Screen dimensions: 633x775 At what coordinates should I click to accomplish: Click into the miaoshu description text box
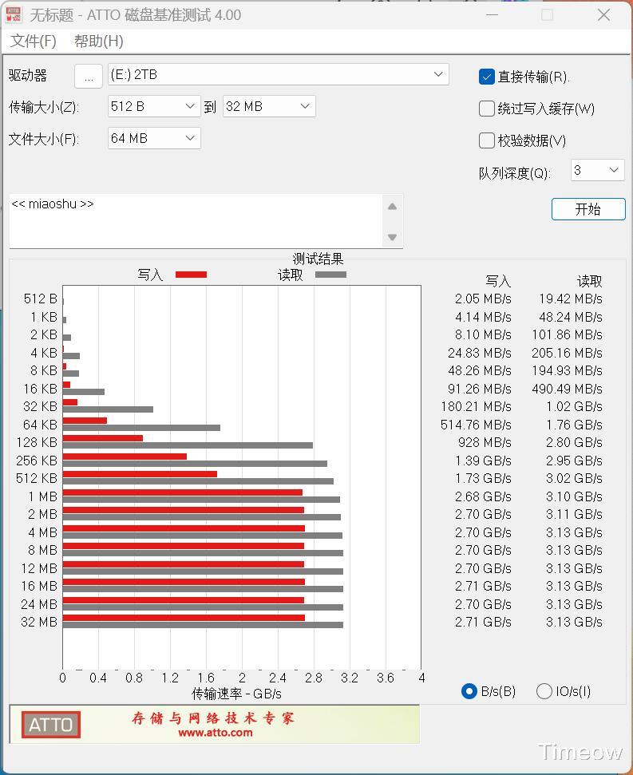pyautogui.click(x=196, y=221)
